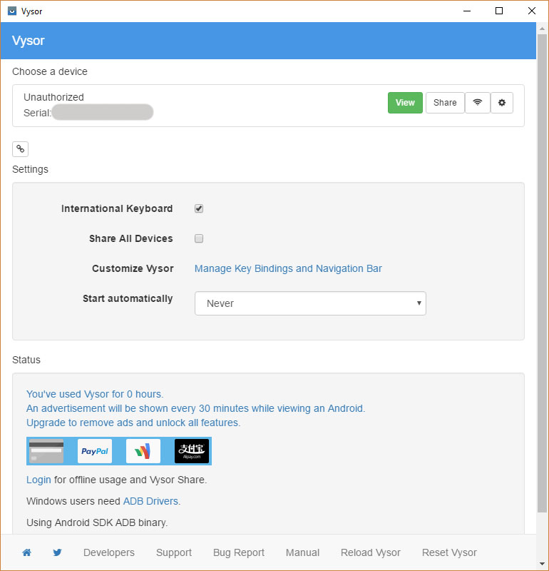Open device settings gear icon
The width and height of the screenshot is (549, 571).
(x=502, y=103)
